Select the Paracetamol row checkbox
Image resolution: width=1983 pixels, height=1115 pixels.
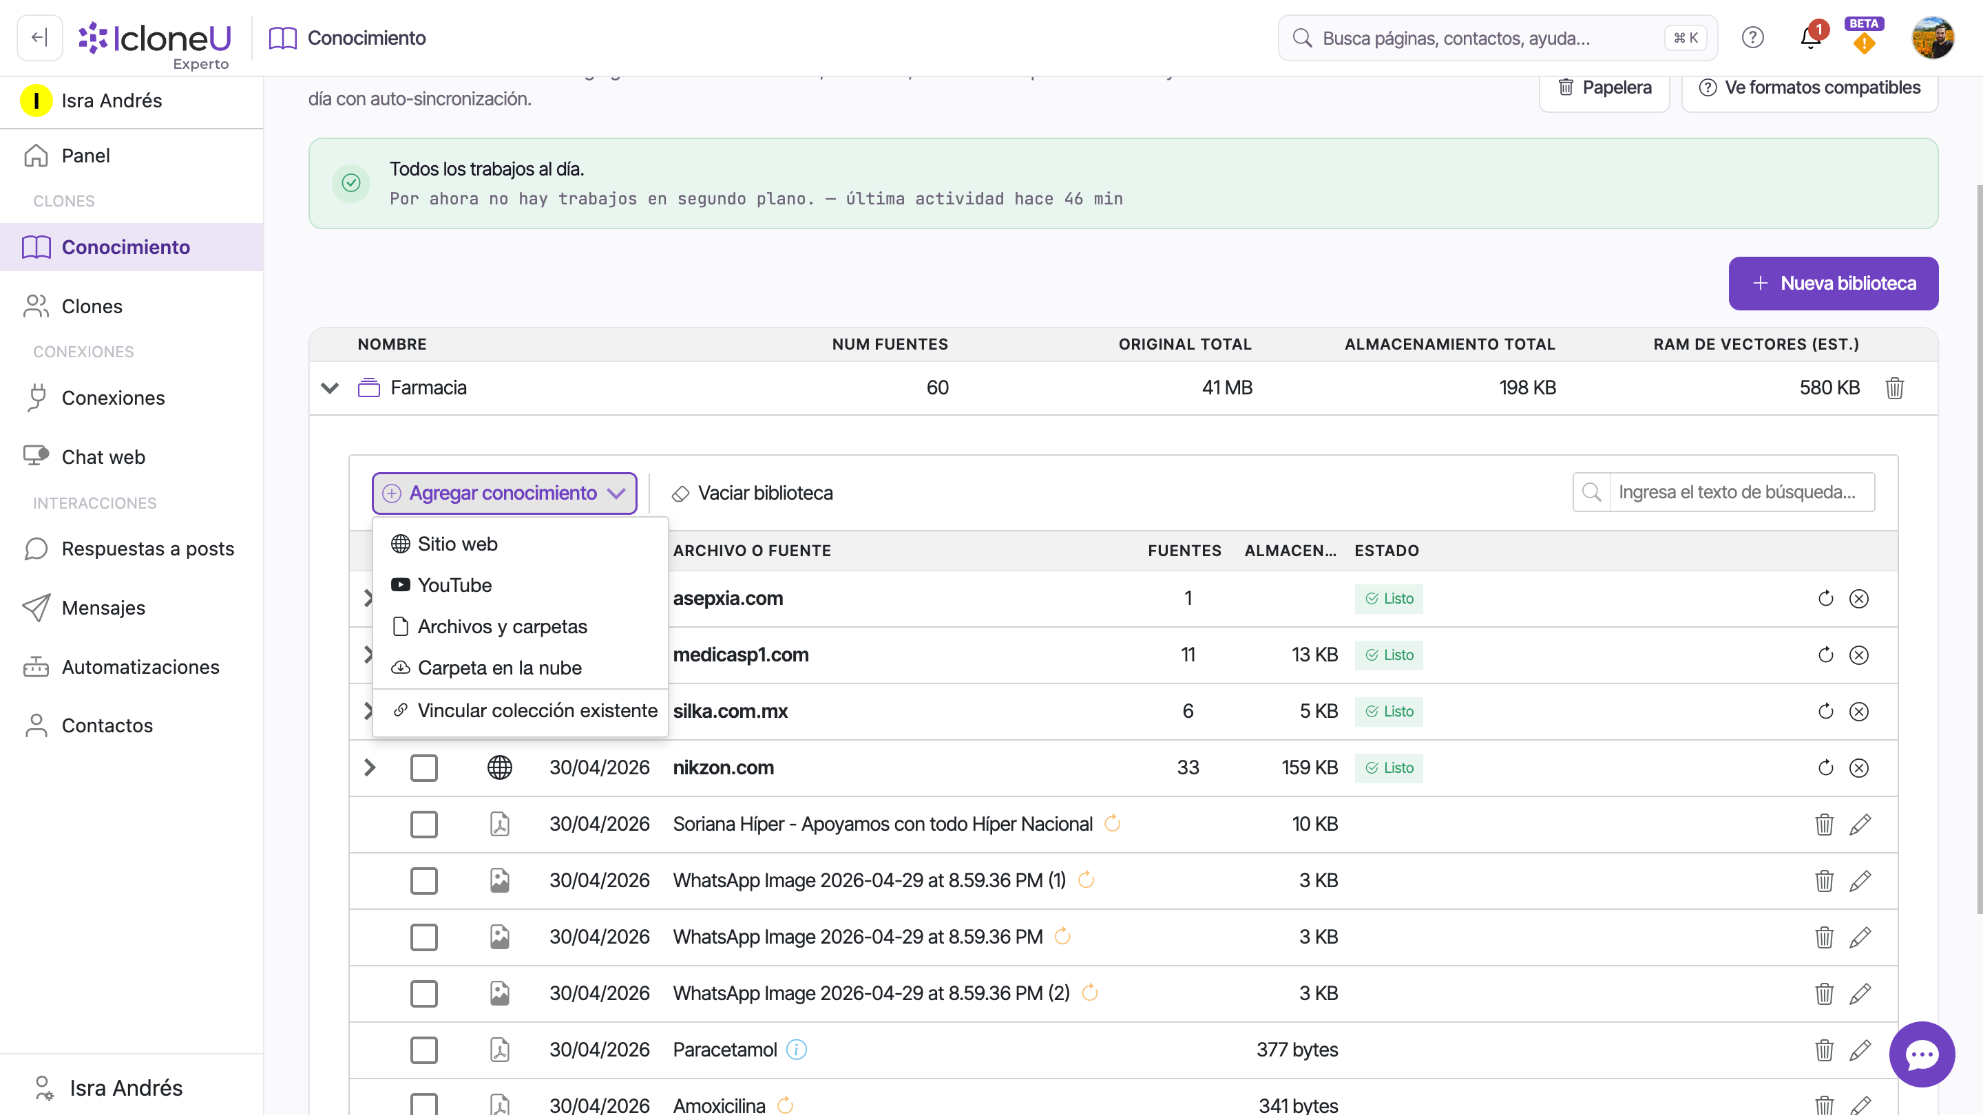[423, 1050]
